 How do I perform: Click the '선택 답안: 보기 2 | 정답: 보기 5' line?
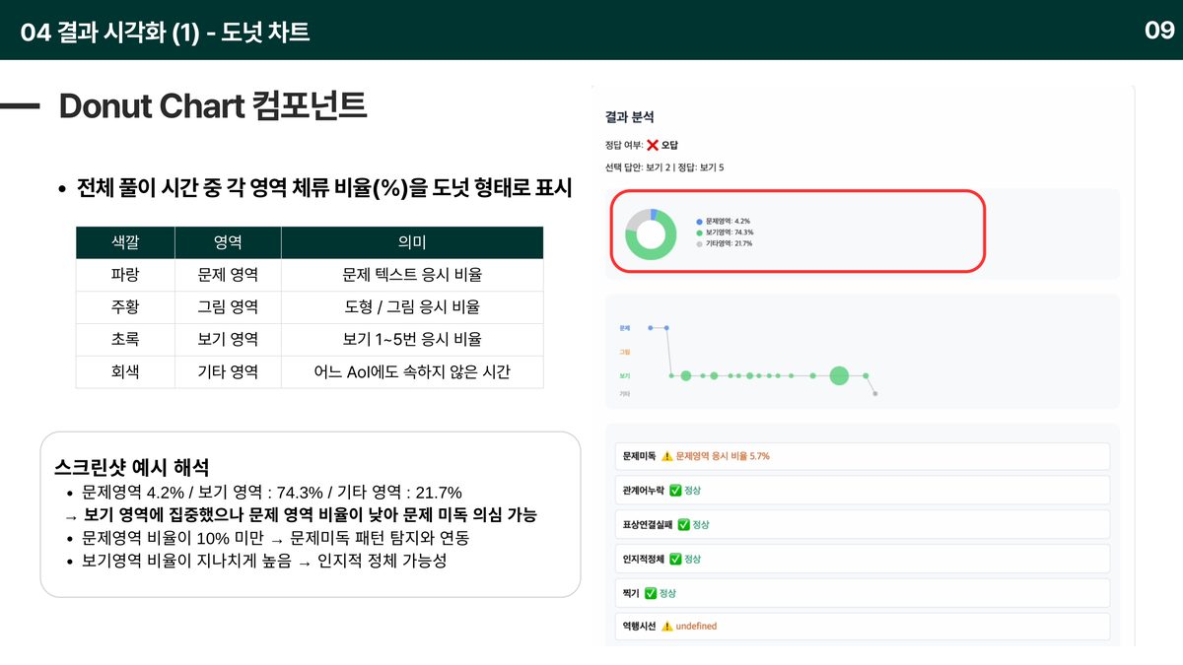(664, 167)
